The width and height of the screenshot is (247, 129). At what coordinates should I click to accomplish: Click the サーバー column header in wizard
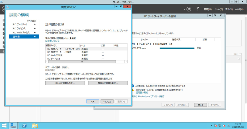tap(144, 40)
